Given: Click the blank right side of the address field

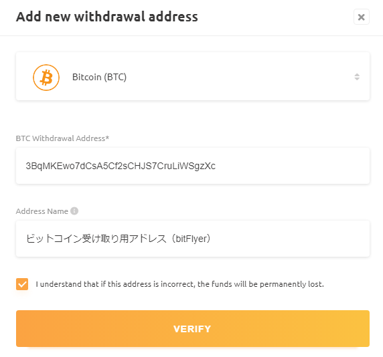Looking at the screenshot, I should click(x=293, y=166).
